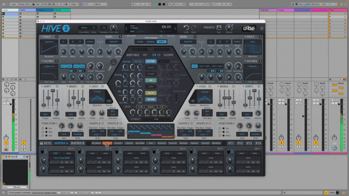The image size is (349, 196).
Task: Click the previous preset arrow in display
Action: coord(126,29)
